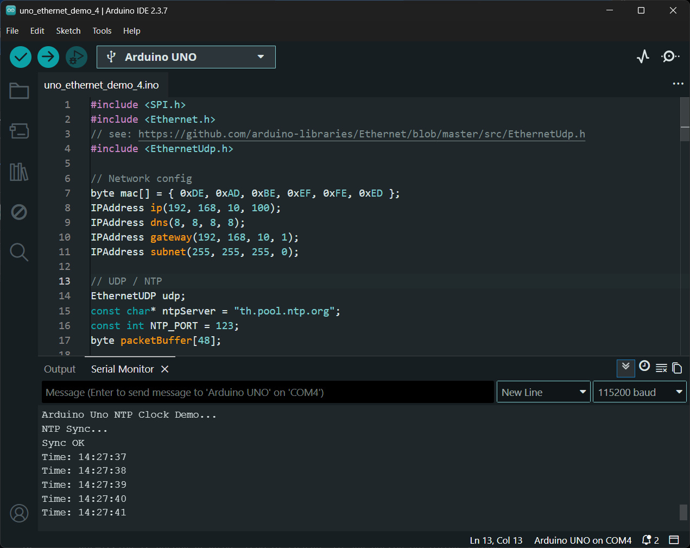Open the Serial Plotter

pos(643,56)
